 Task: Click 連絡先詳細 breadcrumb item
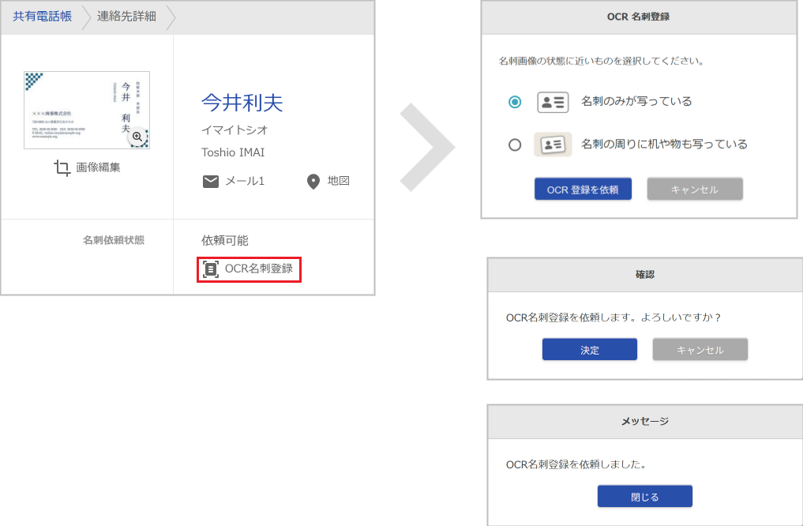click(x=126, y=17)
